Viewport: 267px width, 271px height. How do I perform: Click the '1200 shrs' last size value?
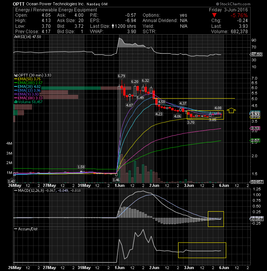[125, 26]
